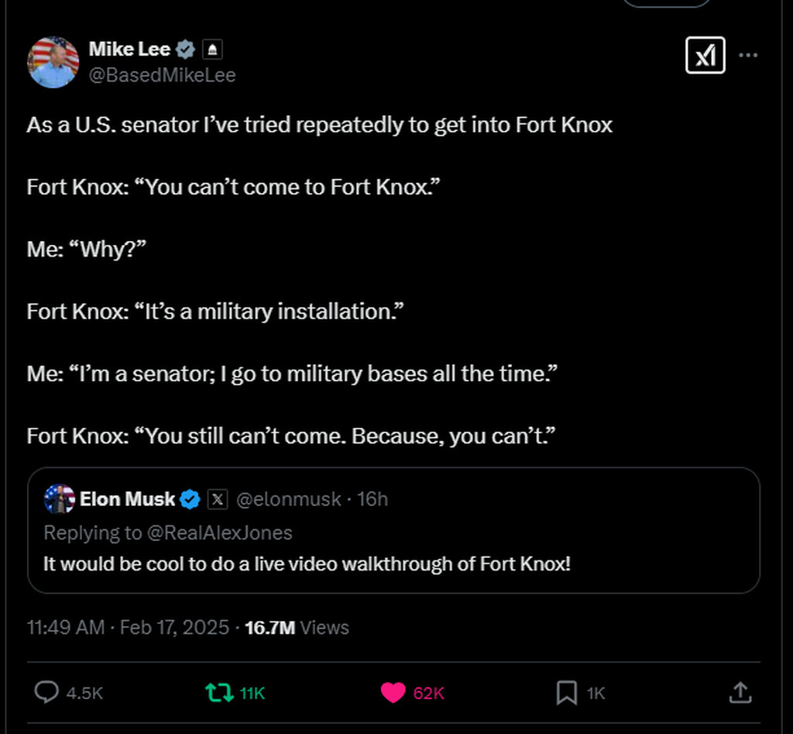The width and height of the screenshot is (793, 734).
Task: Bookmark this post
Action: pyautogui.click(x=567, y=692)
